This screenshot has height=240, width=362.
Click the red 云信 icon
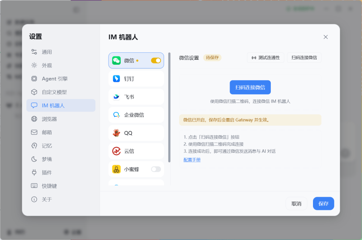(x=117, y=151)
